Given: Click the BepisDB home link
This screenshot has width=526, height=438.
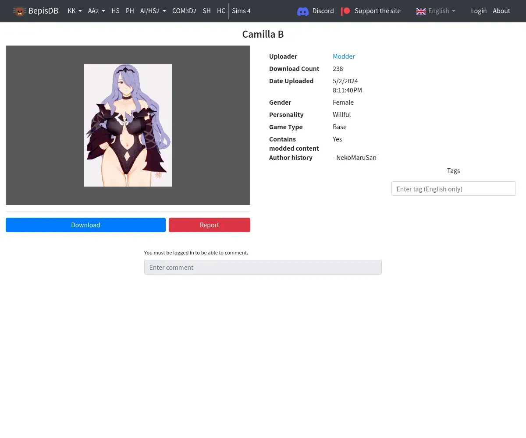Looking at the screenshot, I should click(36, 11).
